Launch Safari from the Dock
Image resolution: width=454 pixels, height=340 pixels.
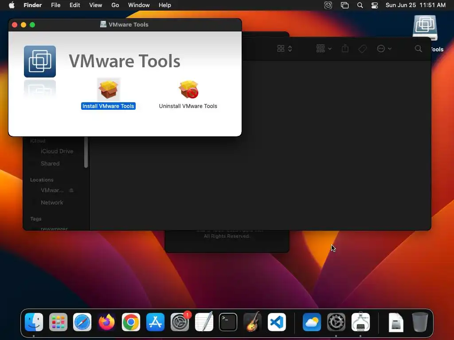tap(82, 322)
